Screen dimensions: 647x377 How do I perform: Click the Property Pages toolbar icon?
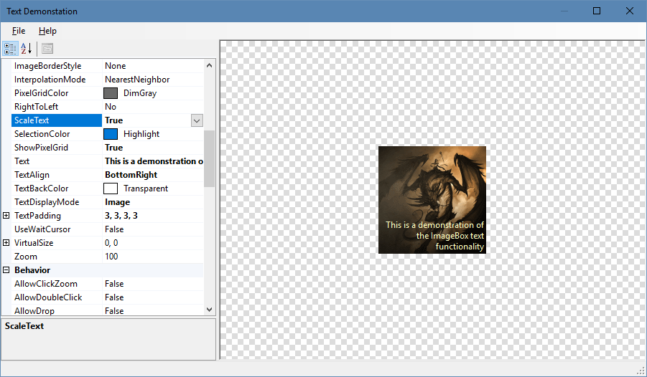pos(47,49)
